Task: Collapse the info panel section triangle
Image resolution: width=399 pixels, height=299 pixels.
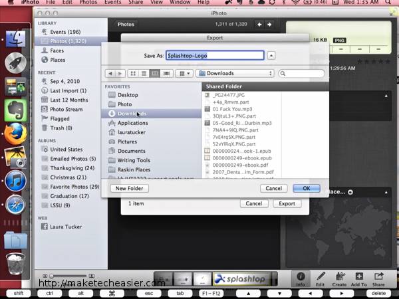Action: tap(386, 96)
